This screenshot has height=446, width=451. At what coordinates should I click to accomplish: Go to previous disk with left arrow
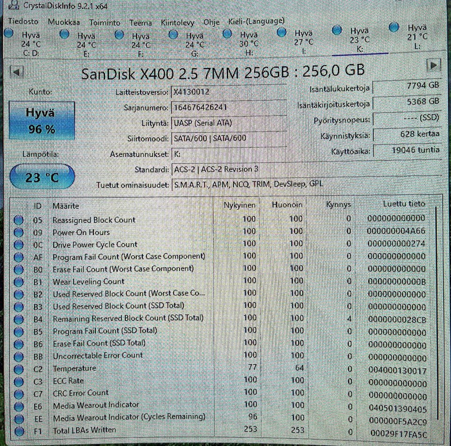(16, 72)
